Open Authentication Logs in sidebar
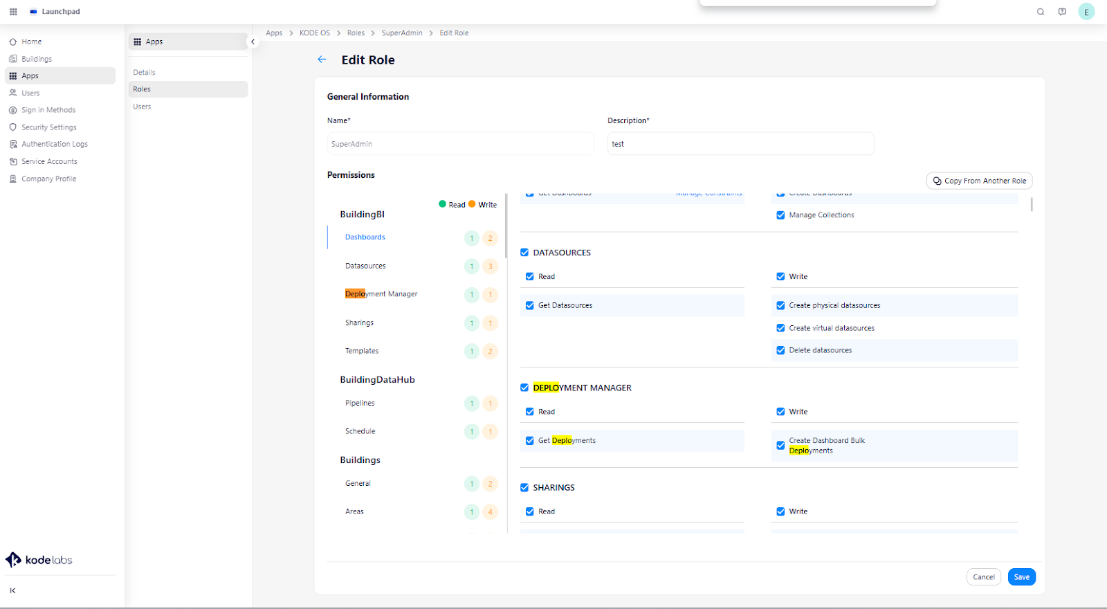 tap(55, 144)
